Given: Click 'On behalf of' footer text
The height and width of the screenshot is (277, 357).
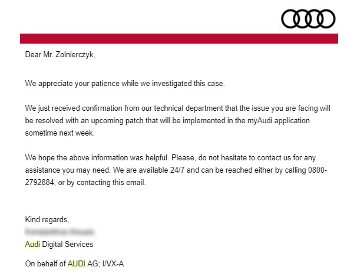Looking at the screenshot, I should click(45, 264).
